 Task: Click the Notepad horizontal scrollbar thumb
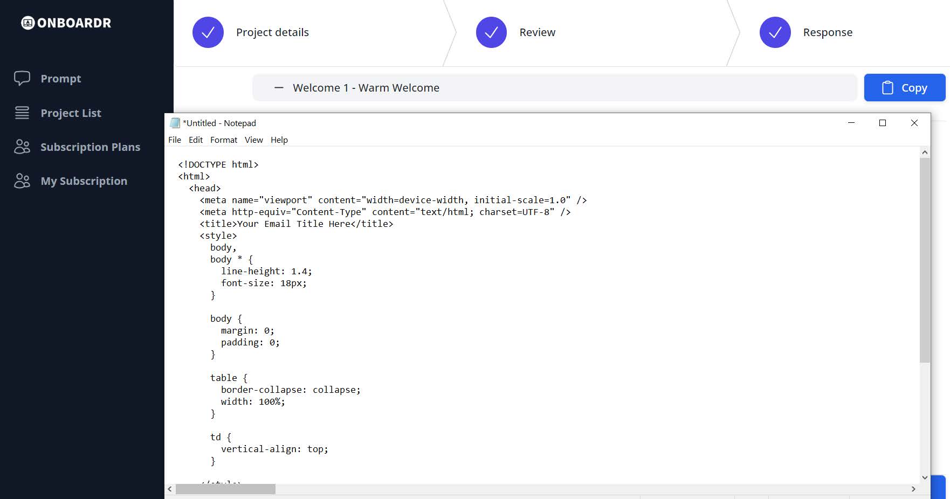click(x=225, y=489)
